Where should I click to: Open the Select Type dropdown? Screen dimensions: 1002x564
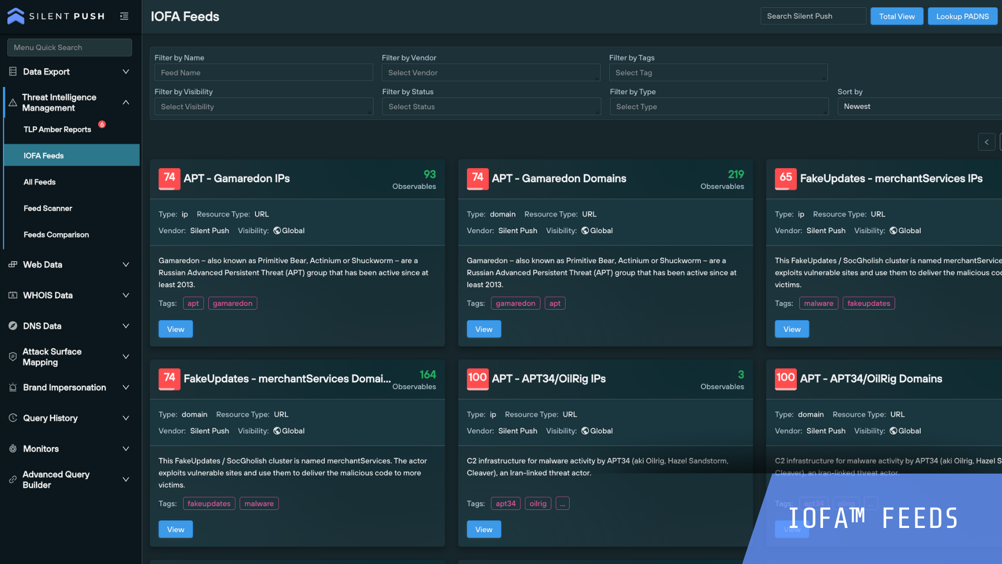click(x=719, y=107)
